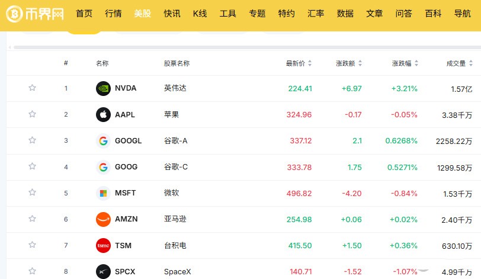Click the 谷歌-A stock name
This screenshot has width=481, height=279.
[175, 141]
